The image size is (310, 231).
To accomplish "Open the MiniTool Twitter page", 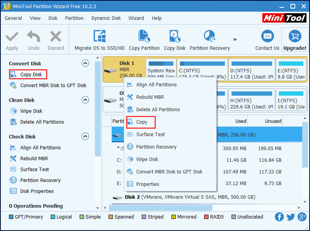I will pos(291,217).
